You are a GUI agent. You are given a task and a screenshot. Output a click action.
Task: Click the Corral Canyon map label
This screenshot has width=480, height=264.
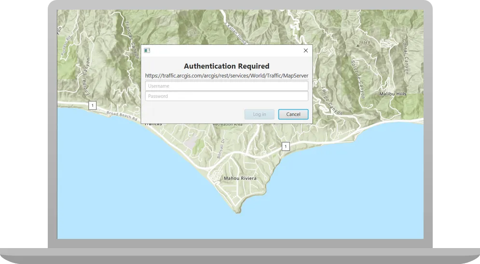pos(405,56)
